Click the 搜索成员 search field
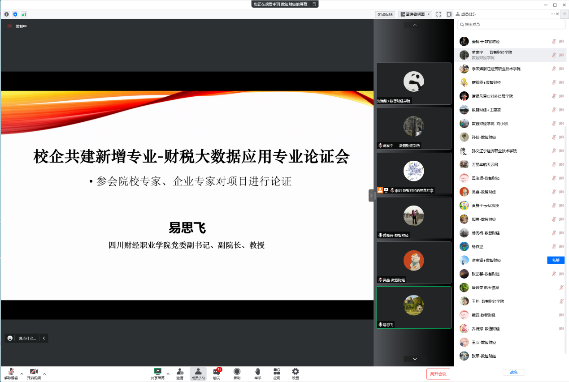569x382 pixels. [x=511, y=24]
